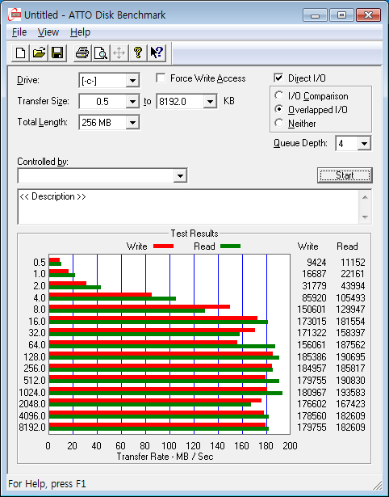
Task: Click read value 105493
Action: click(350, 298)
